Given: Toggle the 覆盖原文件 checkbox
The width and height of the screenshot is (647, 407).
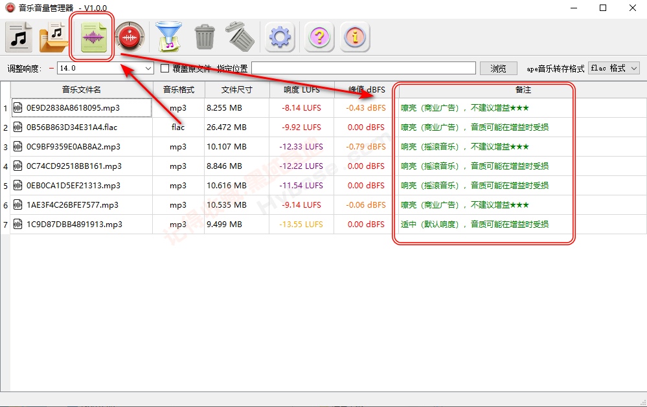Looking at the screenshot, I should click(165, 69).
